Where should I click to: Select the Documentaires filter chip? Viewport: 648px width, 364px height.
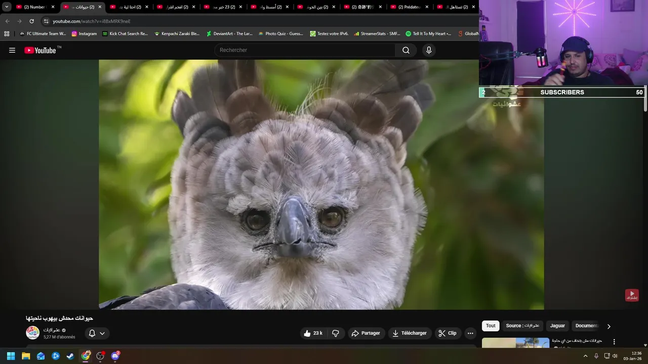click(x=587, y=326)
